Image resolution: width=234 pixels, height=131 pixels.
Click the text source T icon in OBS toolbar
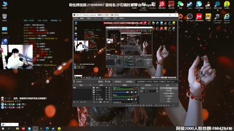(x=74, y=82)
